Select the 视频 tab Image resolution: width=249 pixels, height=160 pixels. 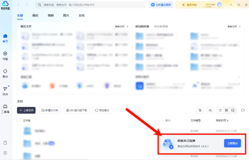[51, 16]
